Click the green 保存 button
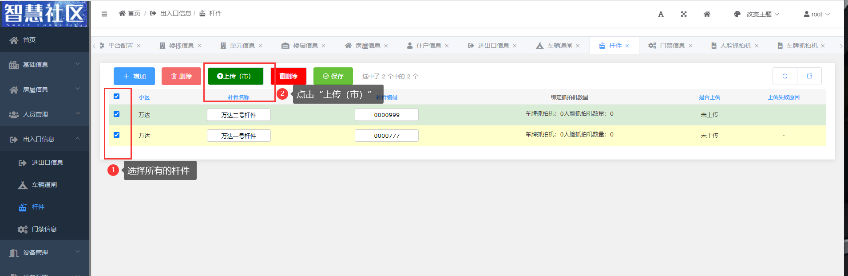The height and width of the screenshot is (276, 848). coord(333,76)
